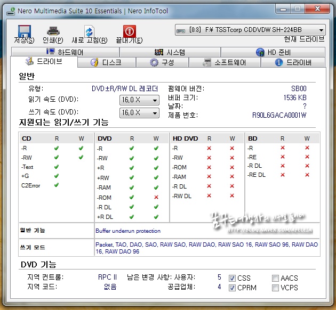
Task: Click the region code value 없음
Action: coord(110,287)
